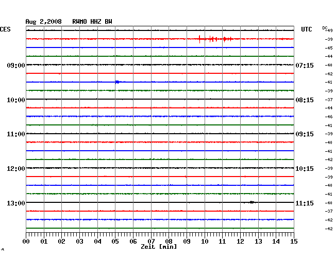This screenshot has width=335, height=255.
Task: Click minute tick label 15
Action: tap(294, 241)
